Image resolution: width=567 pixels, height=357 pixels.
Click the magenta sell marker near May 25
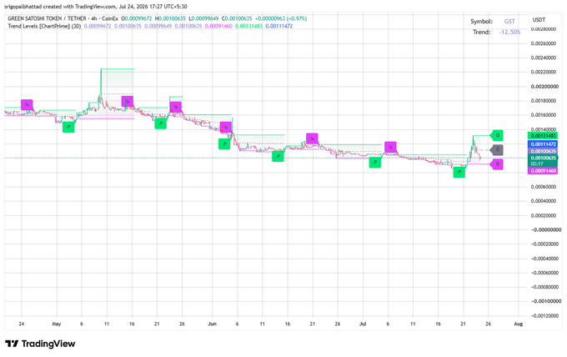[x=176, y=107]
